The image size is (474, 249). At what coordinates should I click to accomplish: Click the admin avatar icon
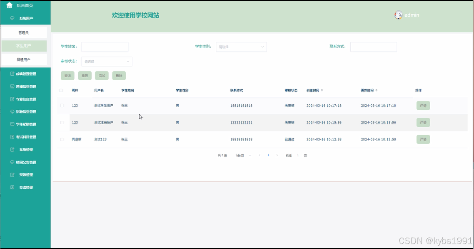(399, 15)
